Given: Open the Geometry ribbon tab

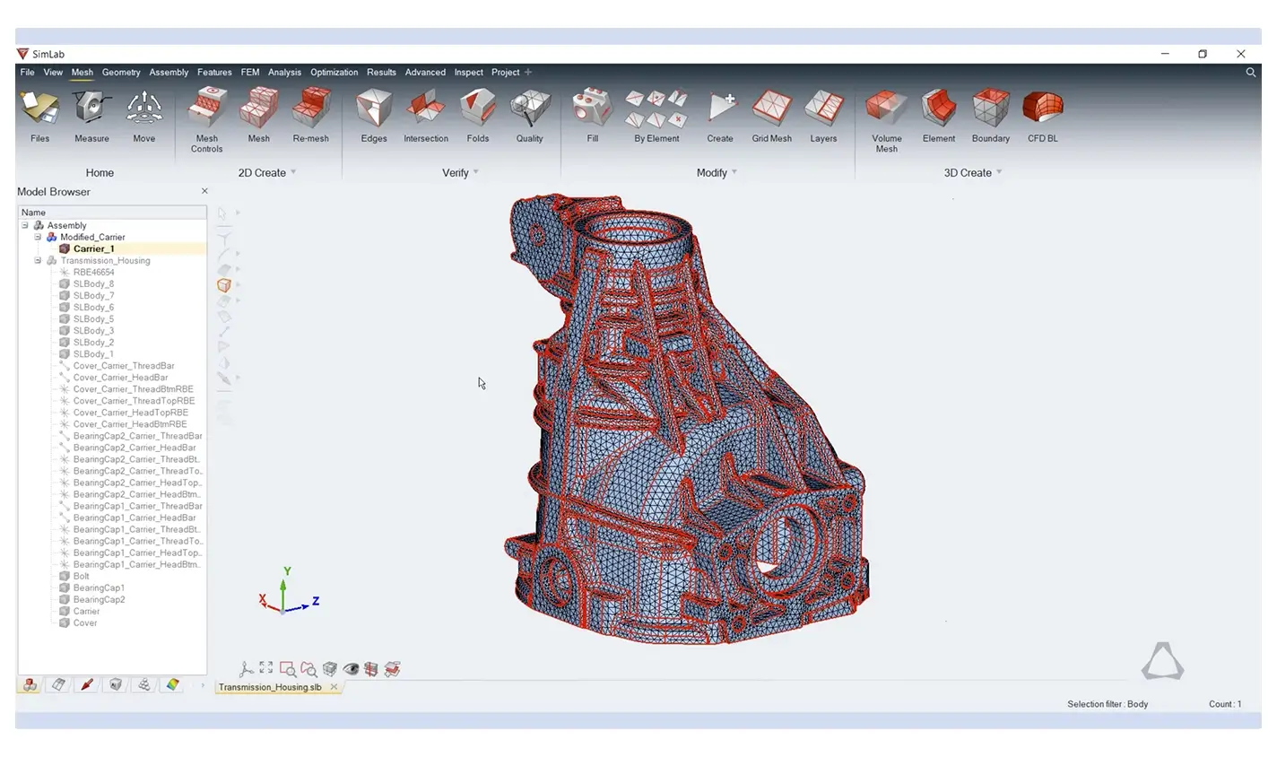Looking at the screenshot, I should (x=121, y=72).
